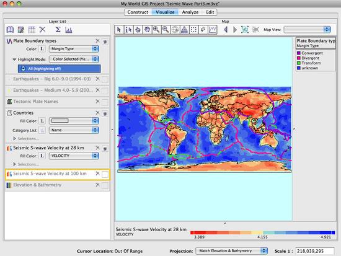Open the layer table icon in Layer List

tap(32, 30)
